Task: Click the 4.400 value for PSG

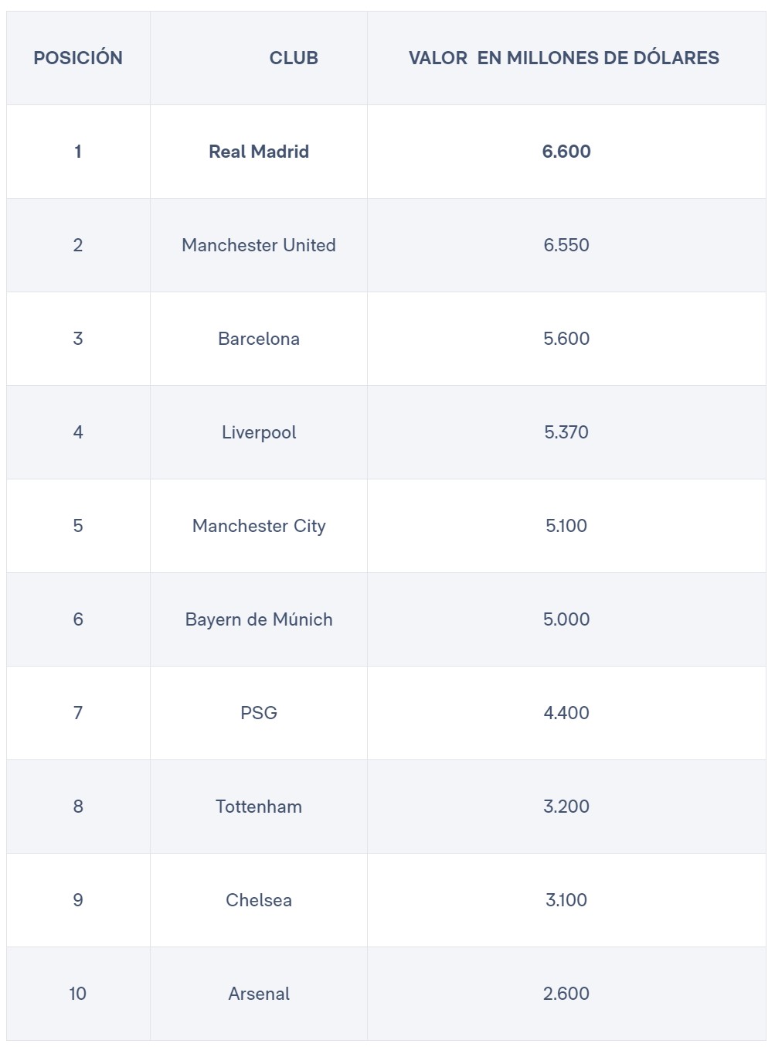Action: click(566, 713)
